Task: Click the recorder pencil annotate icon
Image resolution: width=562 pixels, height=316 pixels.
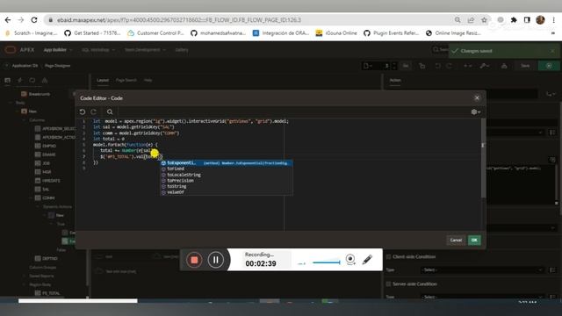Action: tap(367, 260)
